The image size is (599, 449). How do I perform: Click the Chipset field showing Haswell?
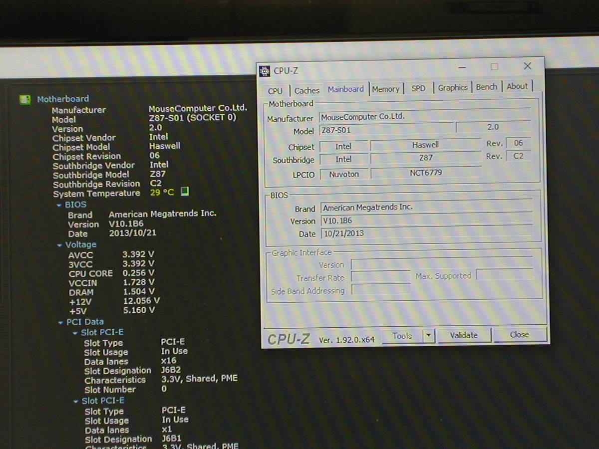pos(425,145)
